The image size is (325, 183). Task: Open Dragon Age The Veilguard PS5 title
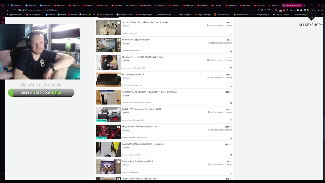(137, 161)
